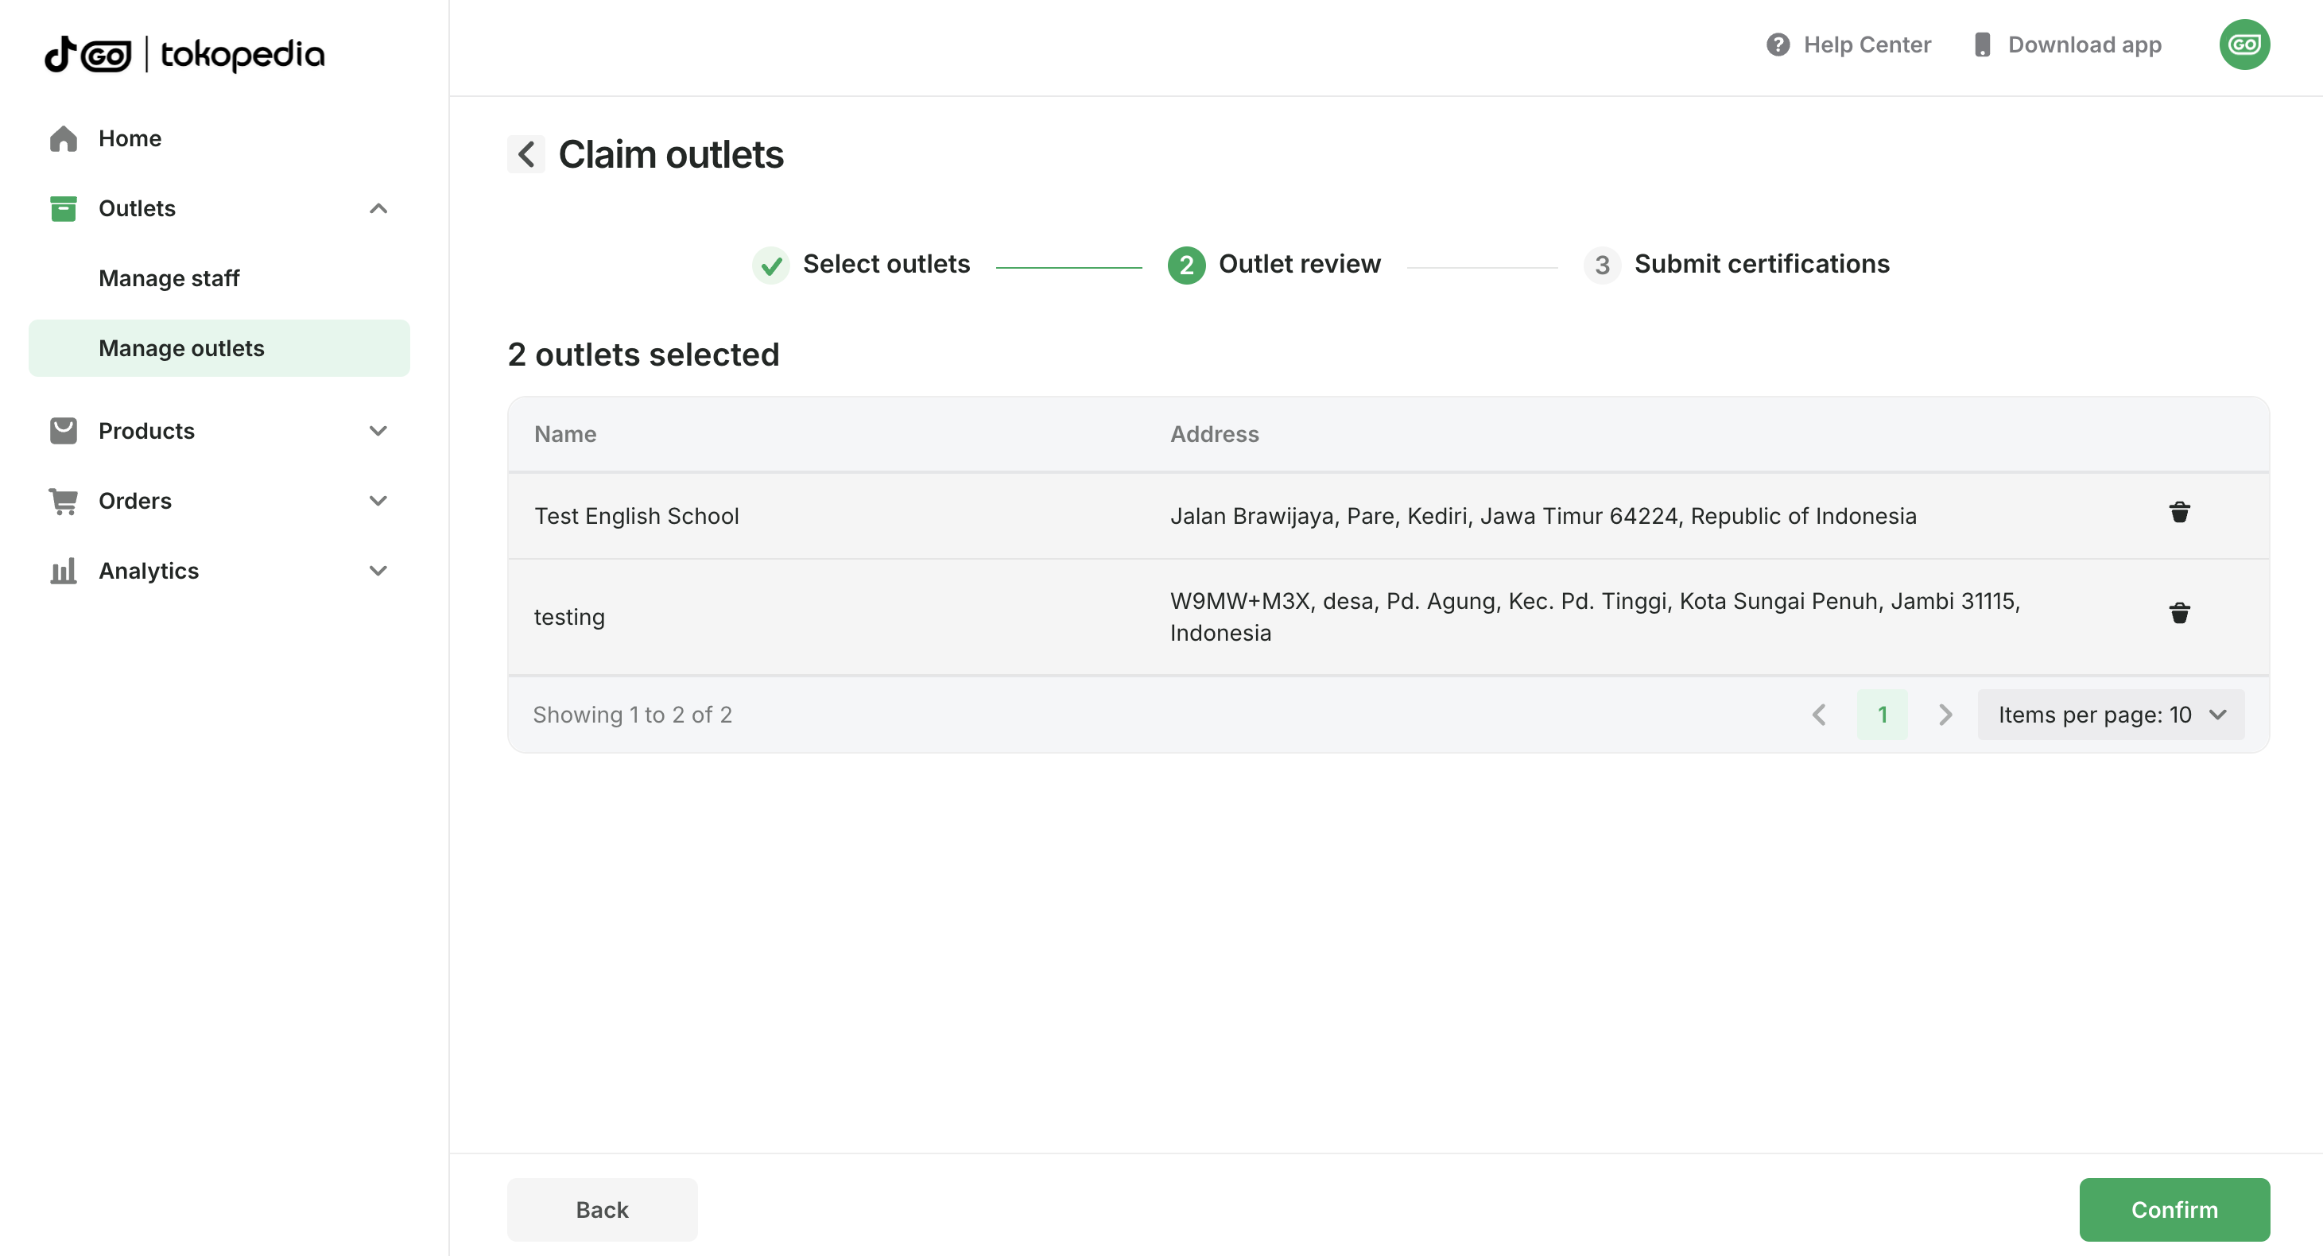Go to next page arrow in pagination
The width and height of the screenshot is (2323, 1256).
(1945, 715)
